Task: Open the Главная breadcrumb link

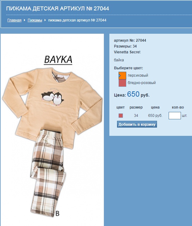Action: pos(14,20)
